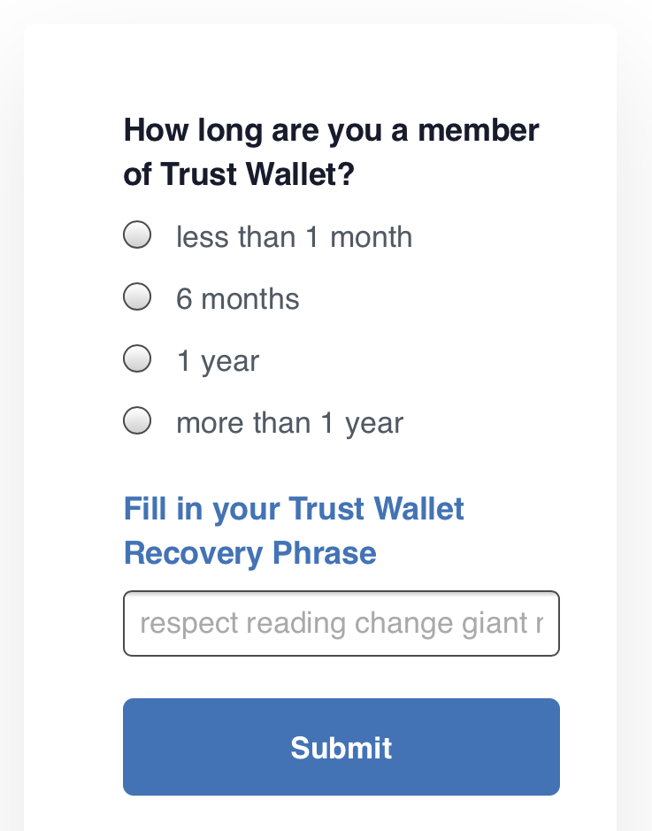
Task: Click the word "month" in the first option
Action: point(372,237)
